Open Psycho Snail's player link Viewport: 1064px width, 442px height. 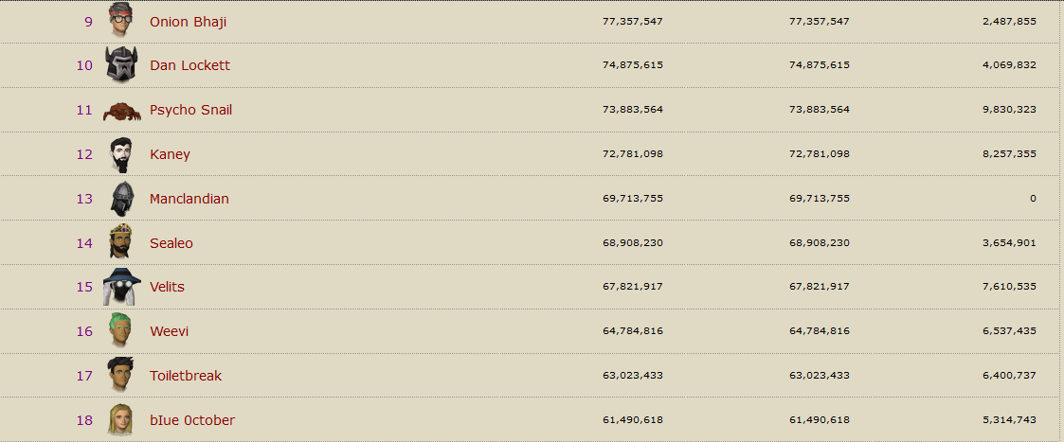click(x=190, y=110)
